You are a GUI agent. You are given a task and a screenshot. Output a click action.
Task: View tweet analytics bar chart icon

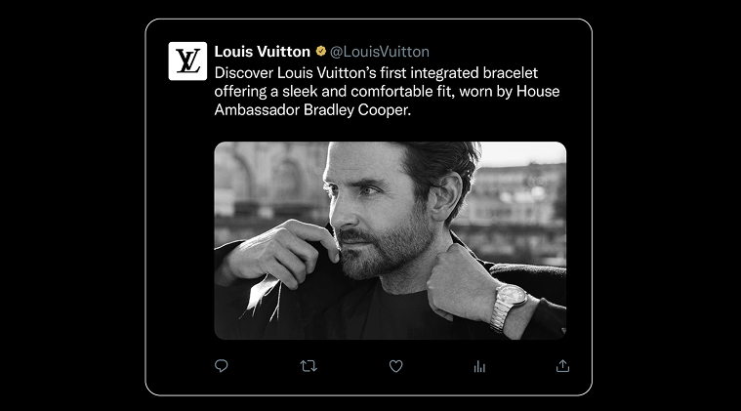479,366
